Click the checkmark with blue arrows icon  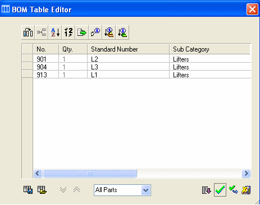click(x=234, y=190)
